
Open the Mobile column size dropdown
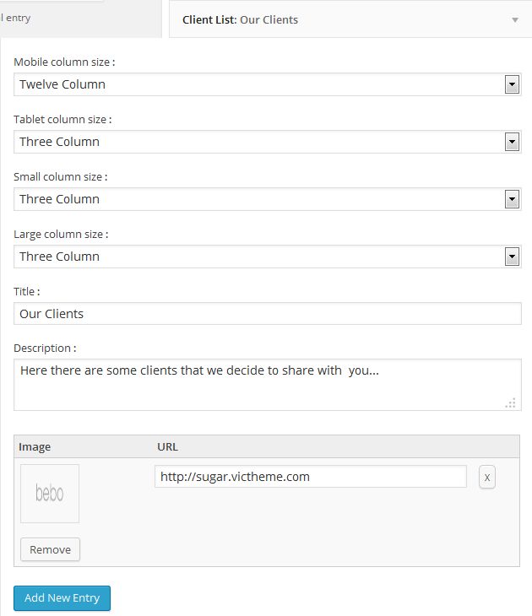(268, 84)
